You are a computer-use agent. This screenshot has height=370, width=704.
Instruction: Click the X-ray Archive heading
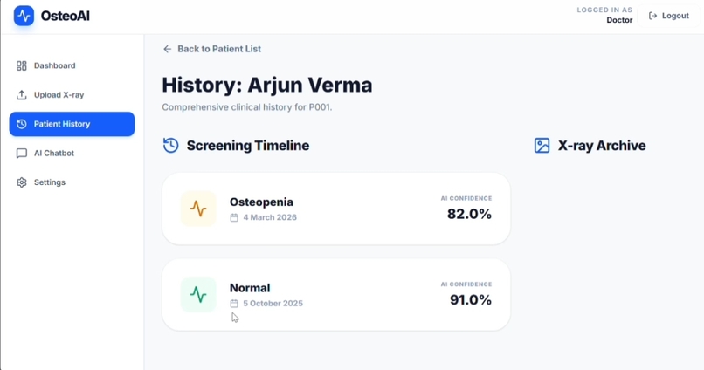(602, 146)
